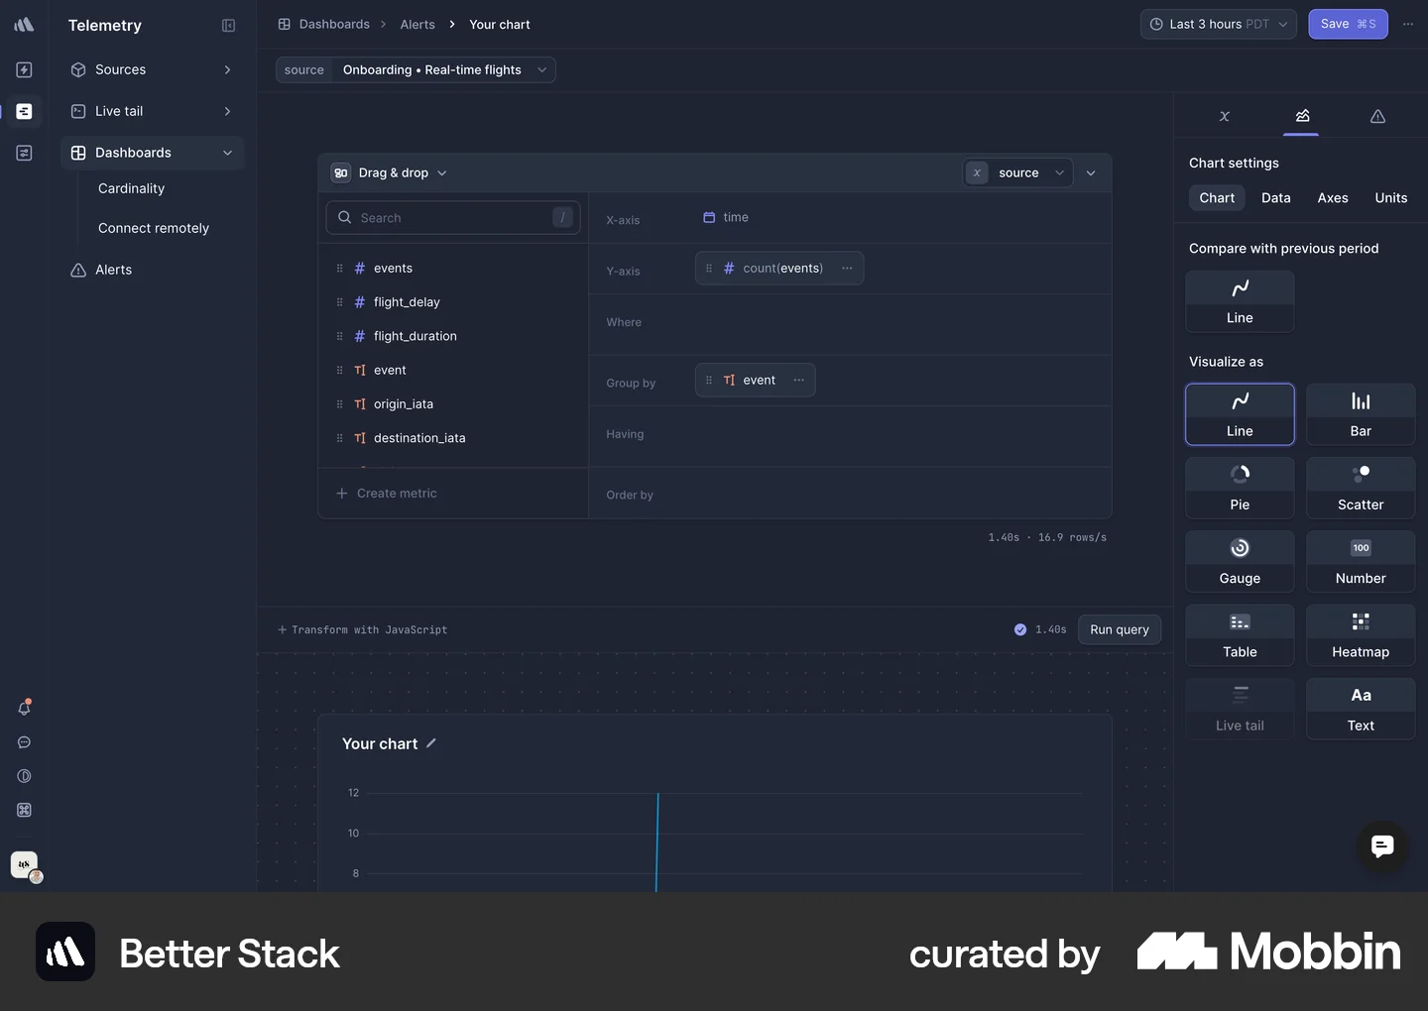Click Create metric
The height and width of the screenshot is (1011, 1428).
coord(387,494)
